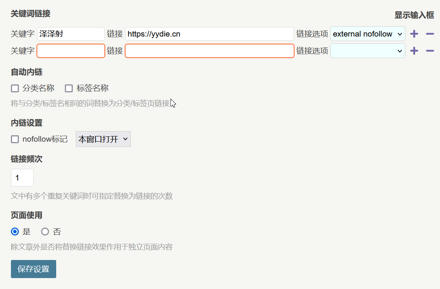Tick the 标签名称 checkbox

69,89
